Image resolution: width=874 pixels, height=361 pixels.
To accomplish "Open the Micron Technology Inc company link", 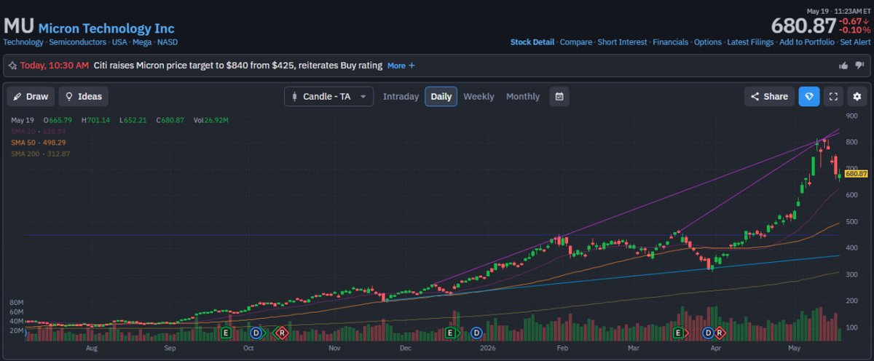I will click(106, 28).
